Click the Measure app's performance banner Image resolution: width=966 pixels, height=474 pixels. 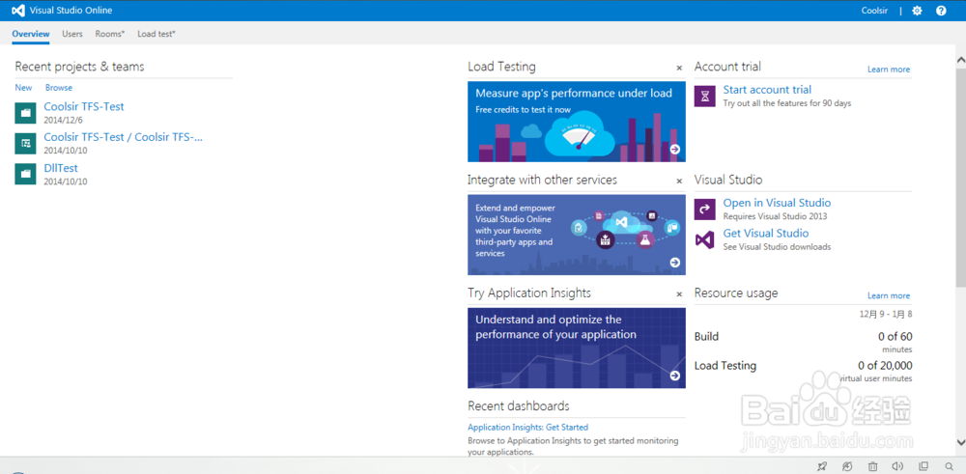pos(577,122)
